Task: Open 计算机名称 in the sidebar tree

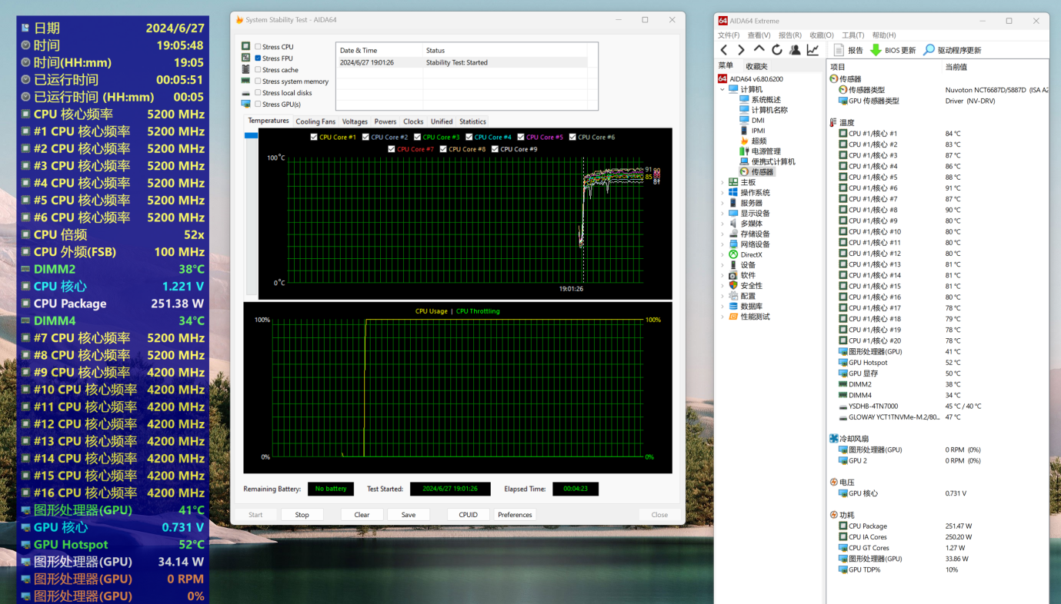Action: pyautogui.click(x=763, y=110)
